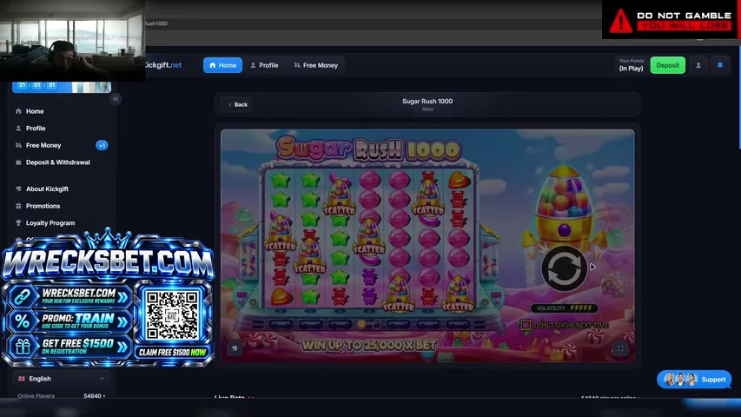This screenshot has height=417, width=741.
Task: Click the game info icon at frame bottom-left
Action: pyautogui.click(x=235, y=348)
